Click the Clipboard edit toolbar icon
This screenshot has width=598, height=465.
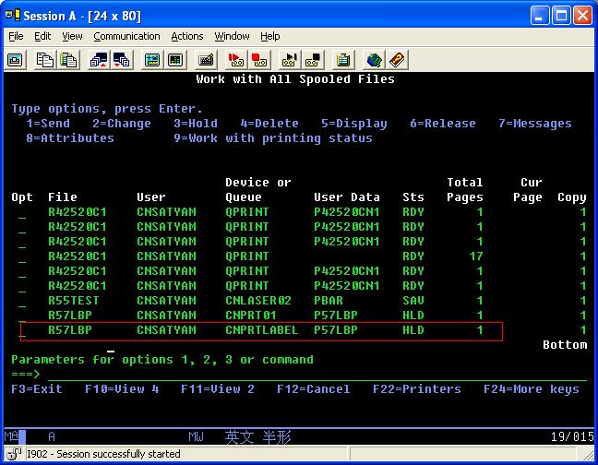point(343,60)
